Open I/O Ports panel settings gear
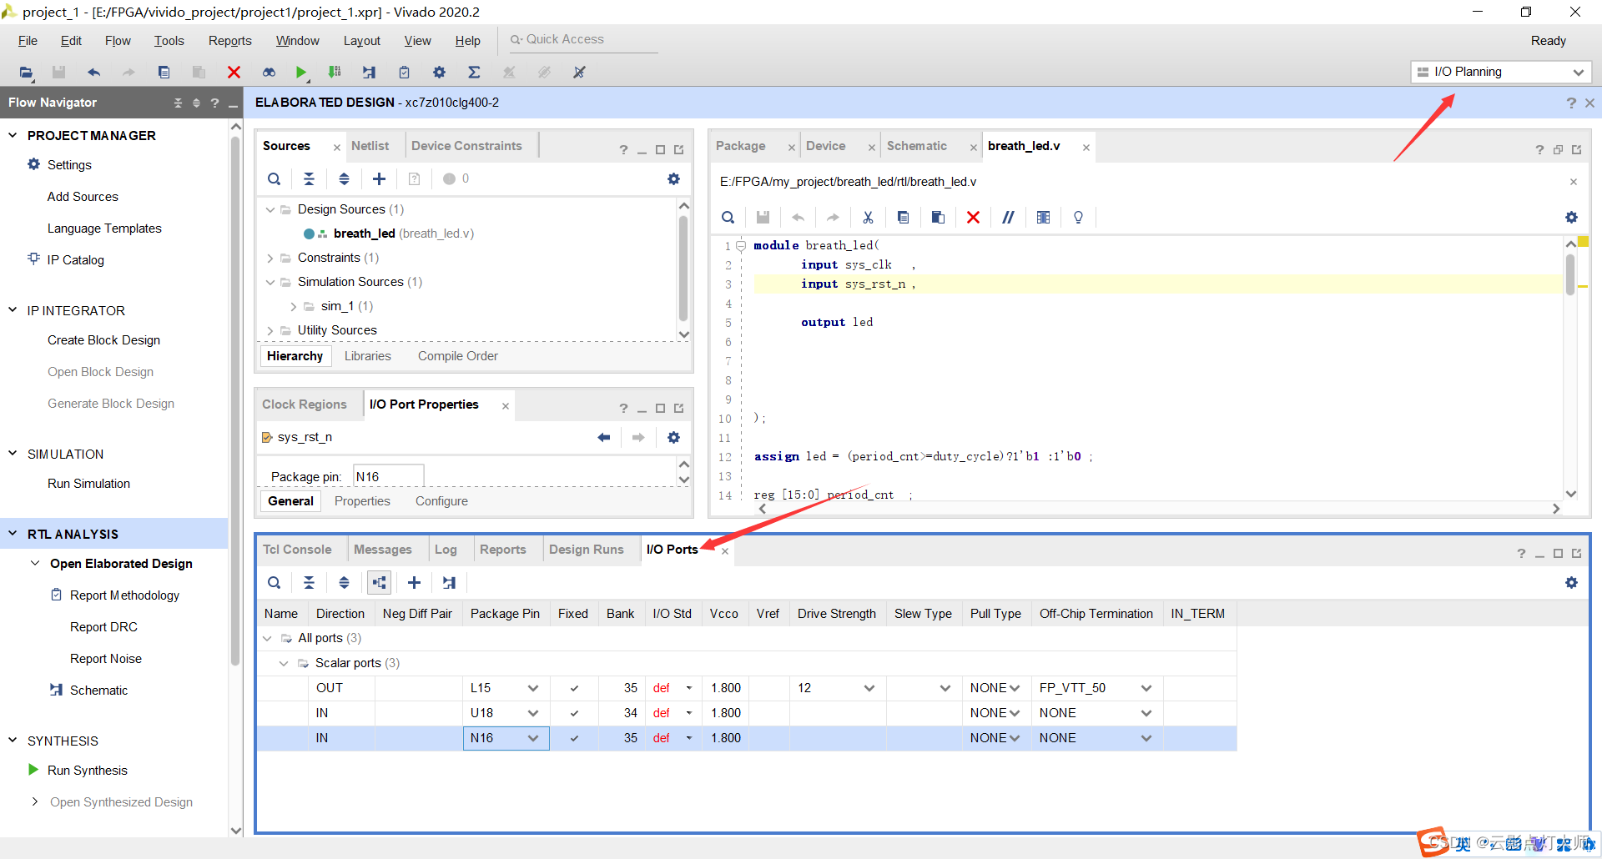Image resolution: width=1602 pixels, height=859 pixels. (x=1572, y=582)
